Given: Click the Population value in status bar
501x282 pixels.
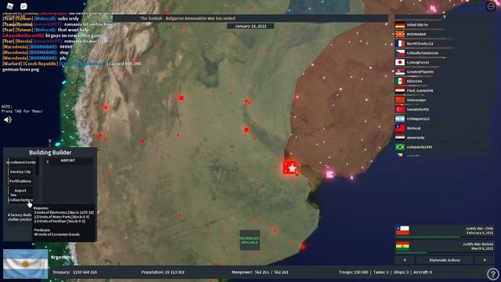Looking at the screenshot, I should [163, 272].
